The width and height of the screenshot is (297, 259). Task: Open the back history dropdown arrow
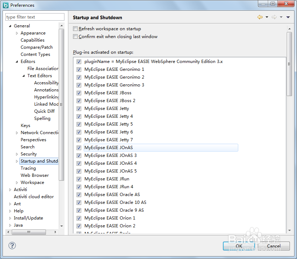tap(267, 17)
